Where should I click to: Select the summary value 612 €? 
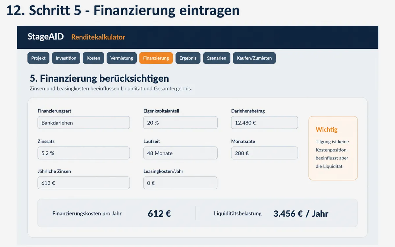[x=159, y=213]
